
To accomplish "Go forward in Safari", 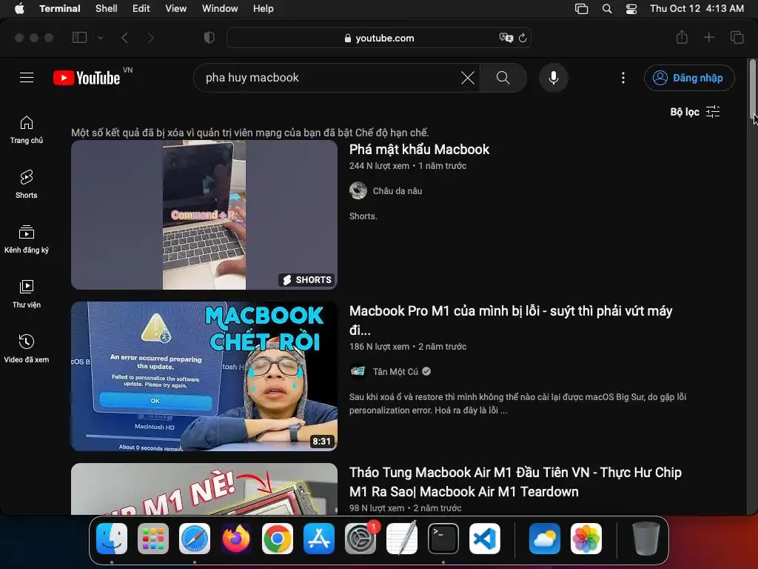I will click(x=151, y=38).
